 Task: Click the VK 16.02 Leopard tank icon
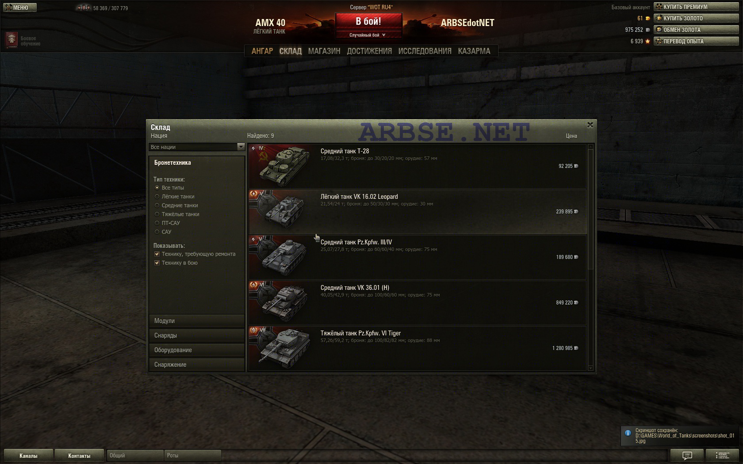pyautogui.click(x=283, y=212)
